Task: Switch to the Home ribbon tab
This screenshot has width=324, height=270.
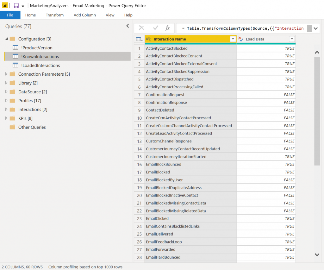Action: 30,15
